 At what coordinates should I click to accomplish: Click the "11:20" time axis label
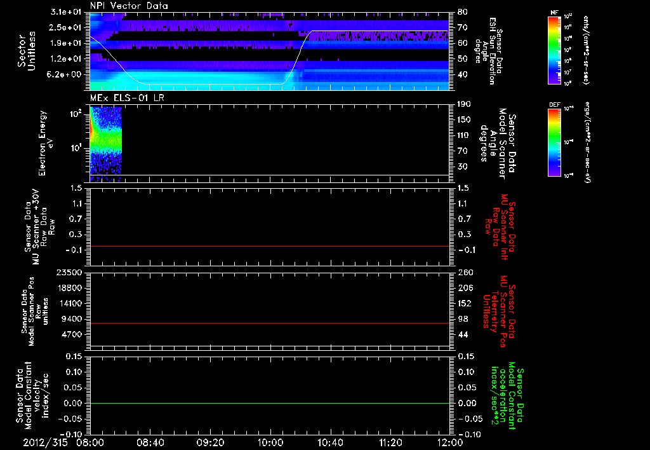point(390,442)
